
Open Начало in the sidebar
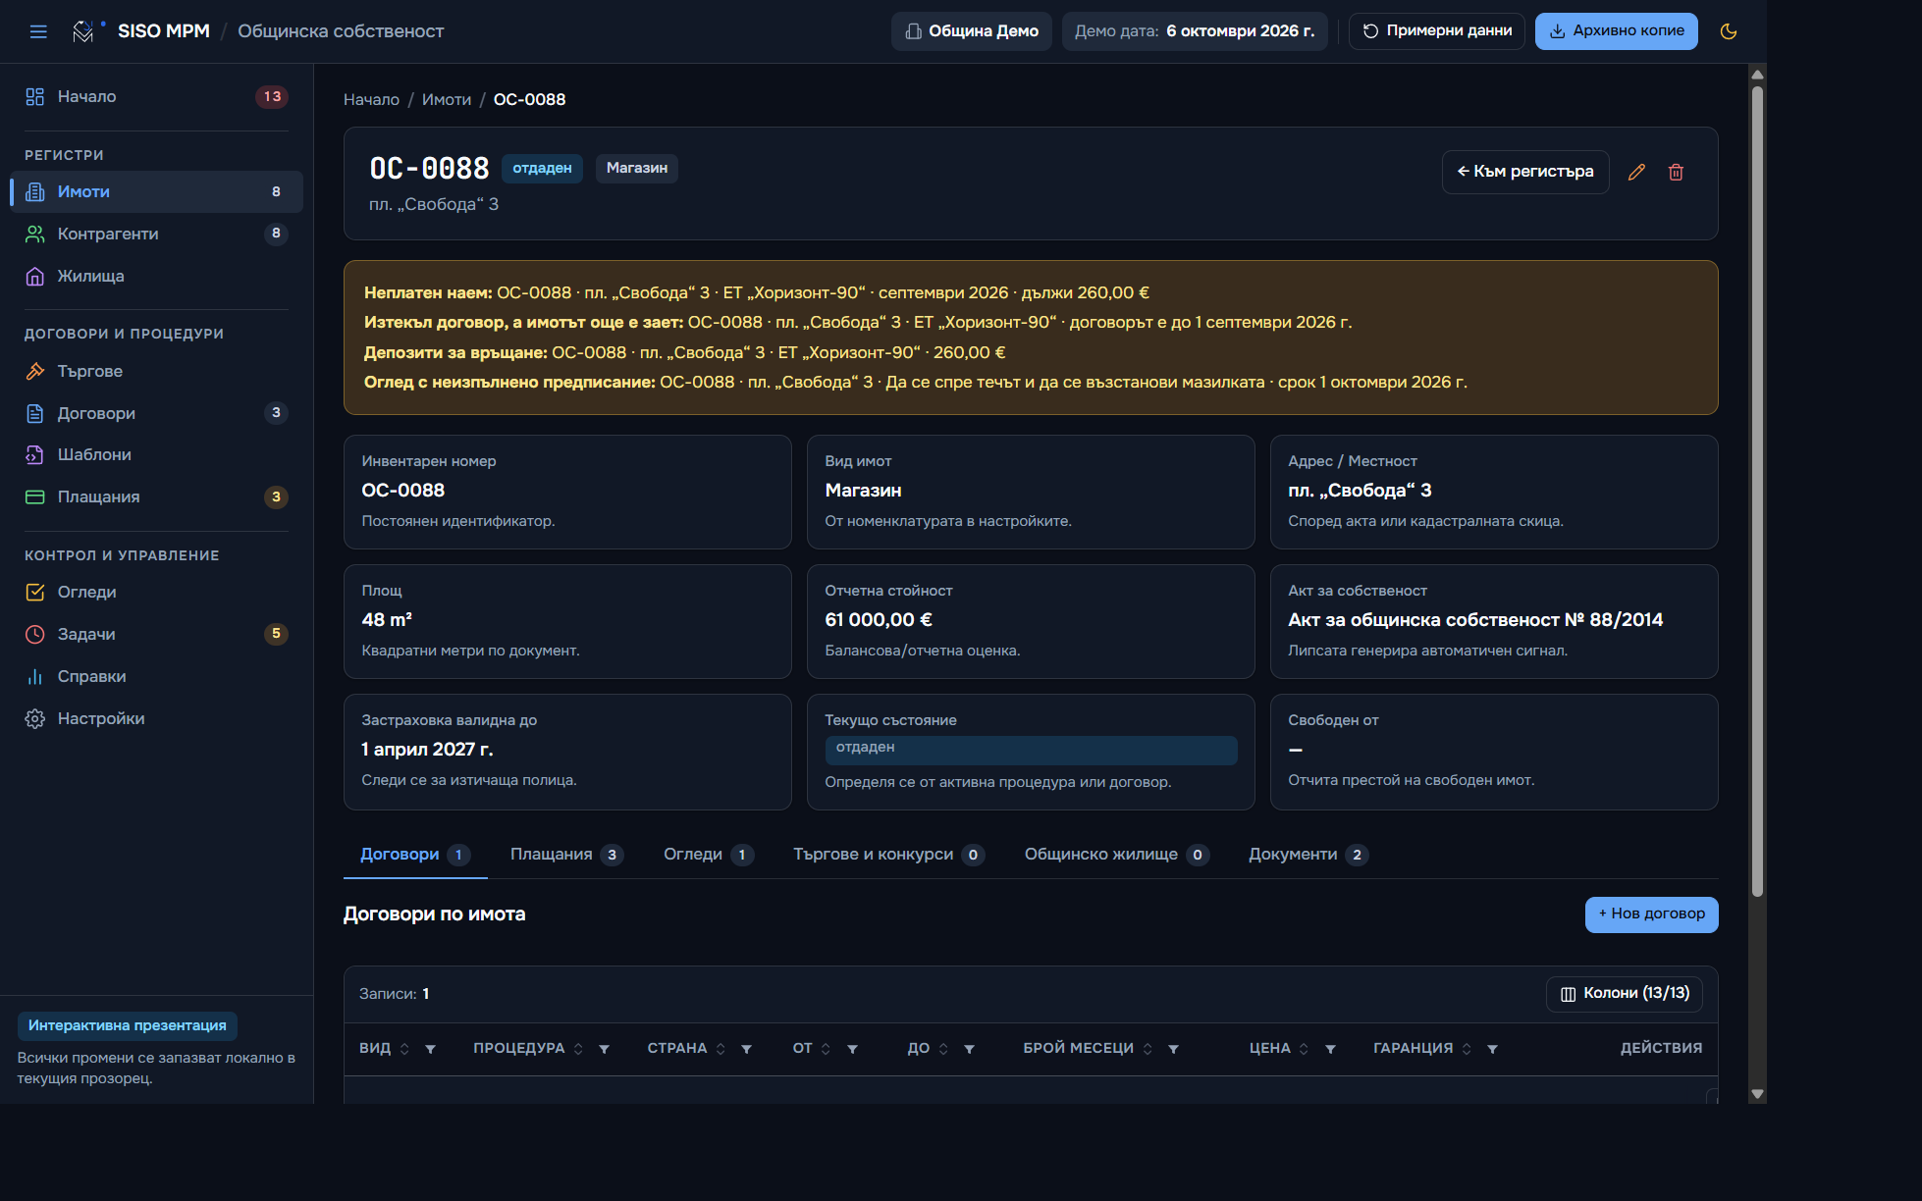pos(156,96)
